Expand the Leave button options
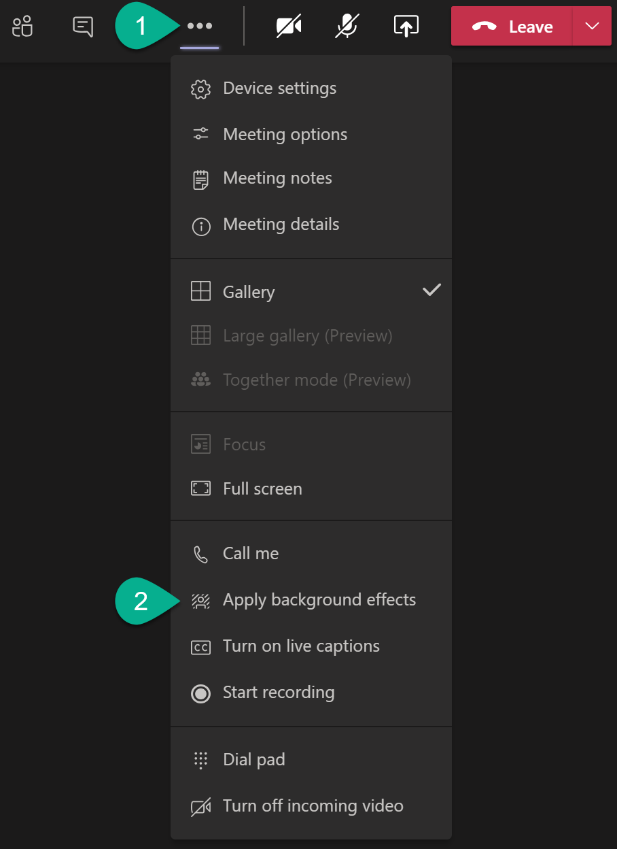 [x=592, y=27]
